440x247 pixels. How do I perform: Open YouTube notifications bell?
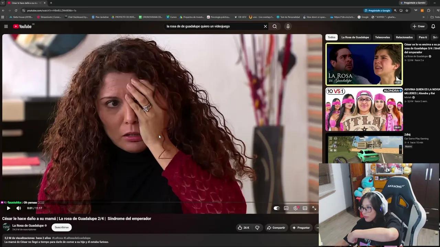(433, 26)
